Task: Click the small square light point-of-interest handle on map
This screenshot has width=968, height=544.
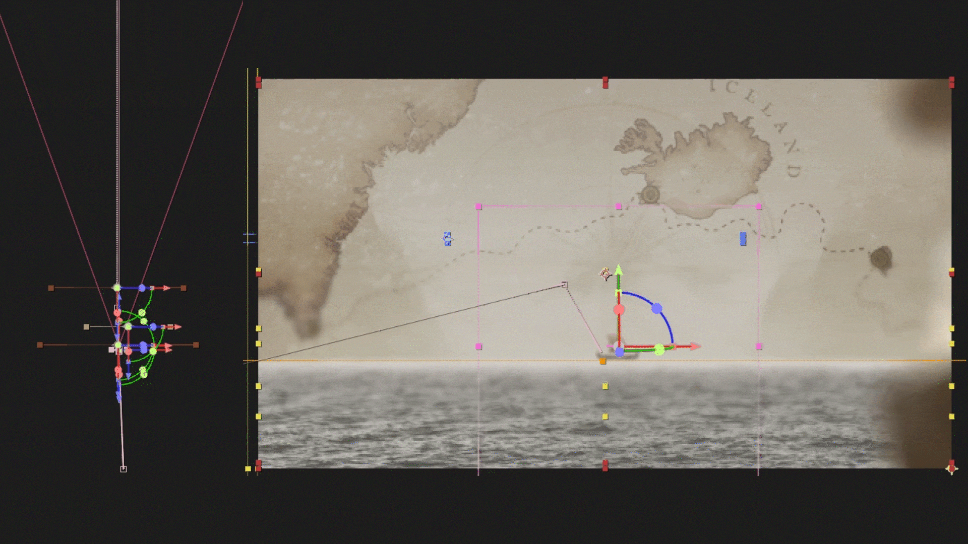Action: (x=564, y=285)
